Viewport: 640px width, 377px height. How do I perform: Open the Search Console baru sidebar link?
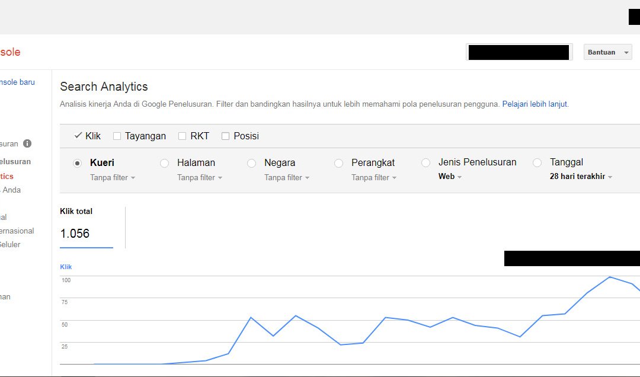click(17, 82)
